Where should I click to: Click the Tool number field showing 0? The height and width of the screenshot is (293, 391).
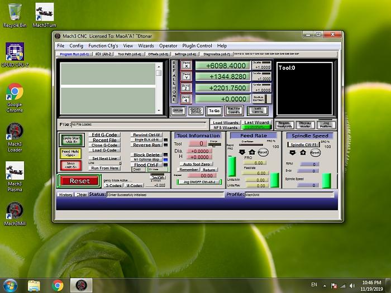click(x=198, y=143)
